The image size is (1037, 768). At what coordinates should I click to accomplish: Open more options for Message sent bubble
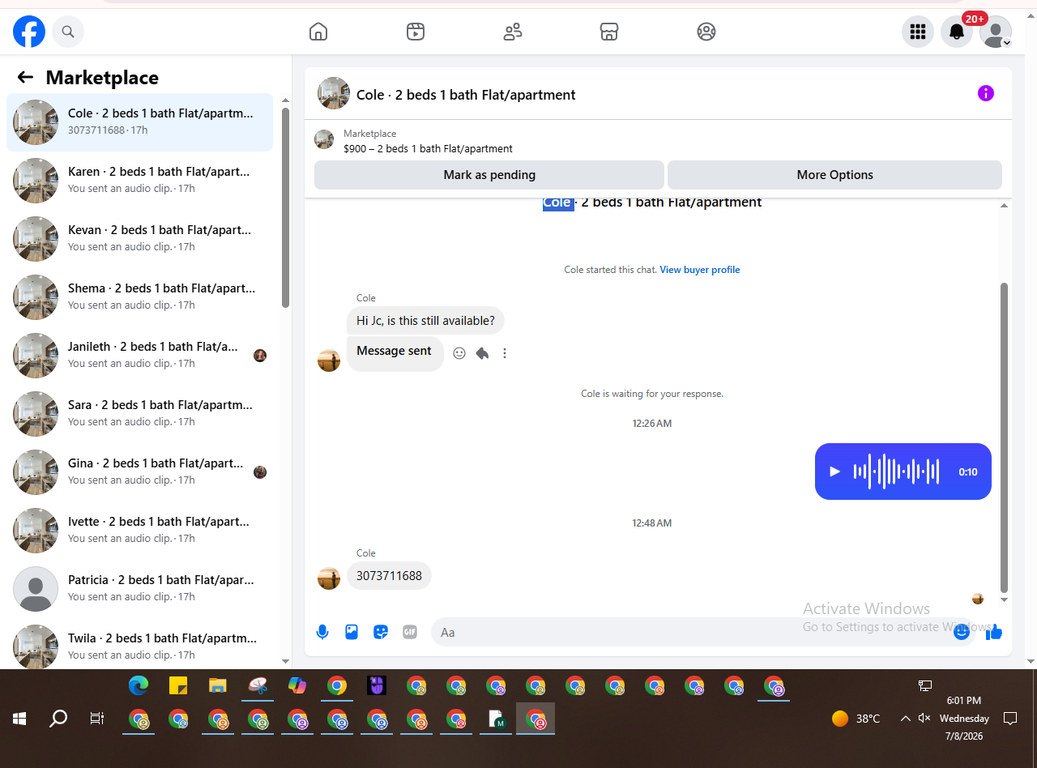[505, 353]
